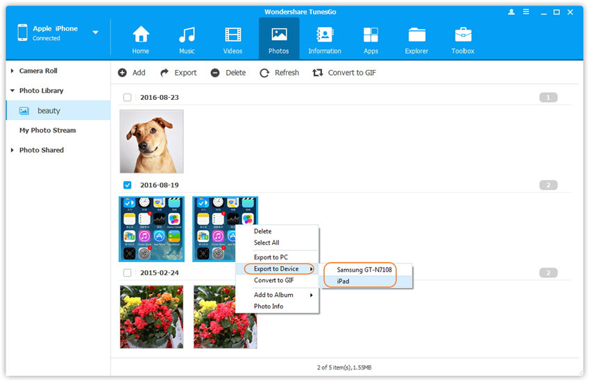This screenshot has height=382, width=590.
Task: Open the Toolbox briefcase icon
Action: tap(463, 39)
